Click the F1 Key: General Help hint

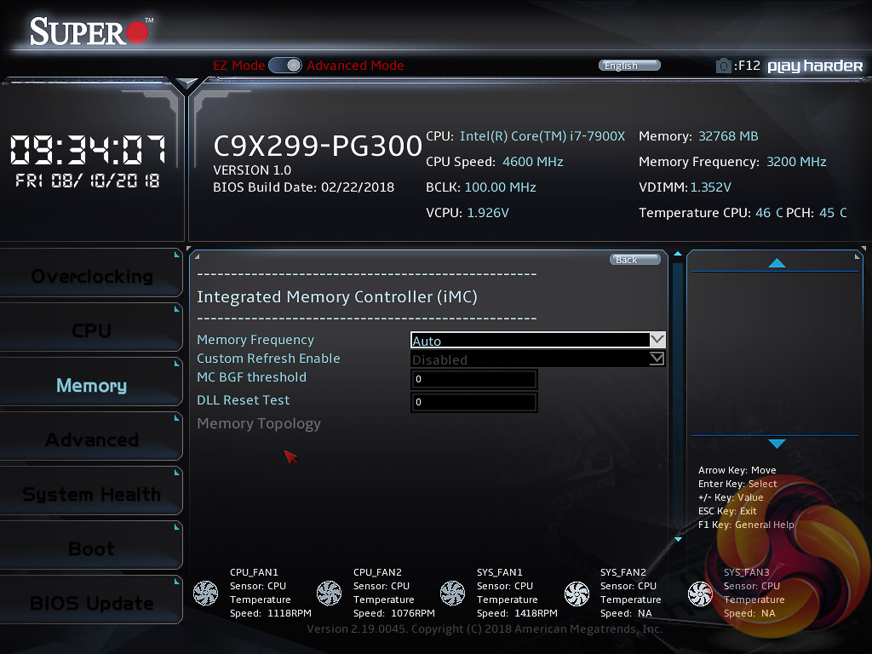pos(746,525)
